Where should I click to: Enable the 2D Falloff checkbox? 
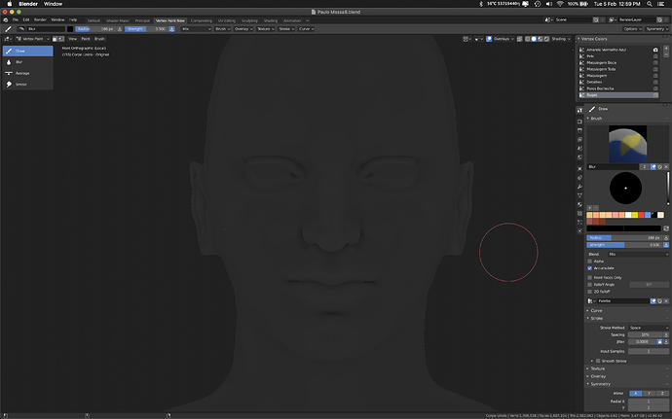[590, 292]
